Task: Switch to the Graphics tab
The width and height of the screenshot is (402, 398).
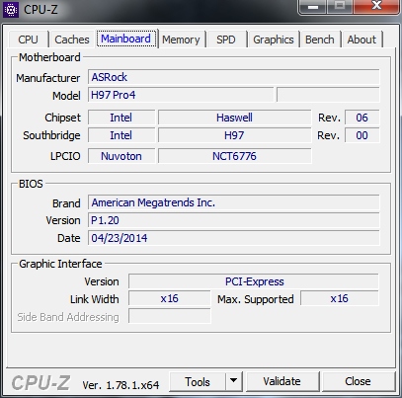Action: pyautogui.click(x=274, y=40)
